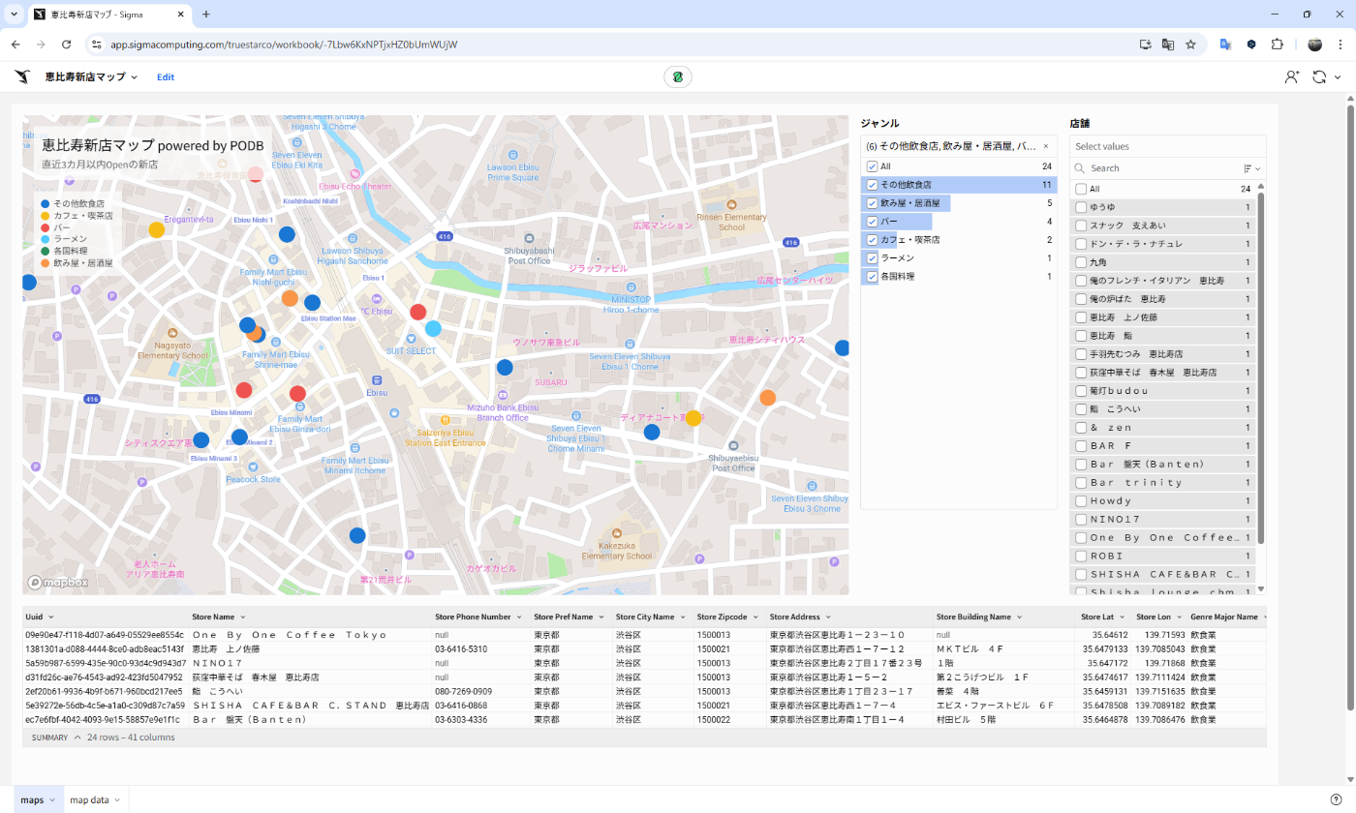1356x813 pixels.
Task: Click the translate page icon
Action: click(1168, 45)
